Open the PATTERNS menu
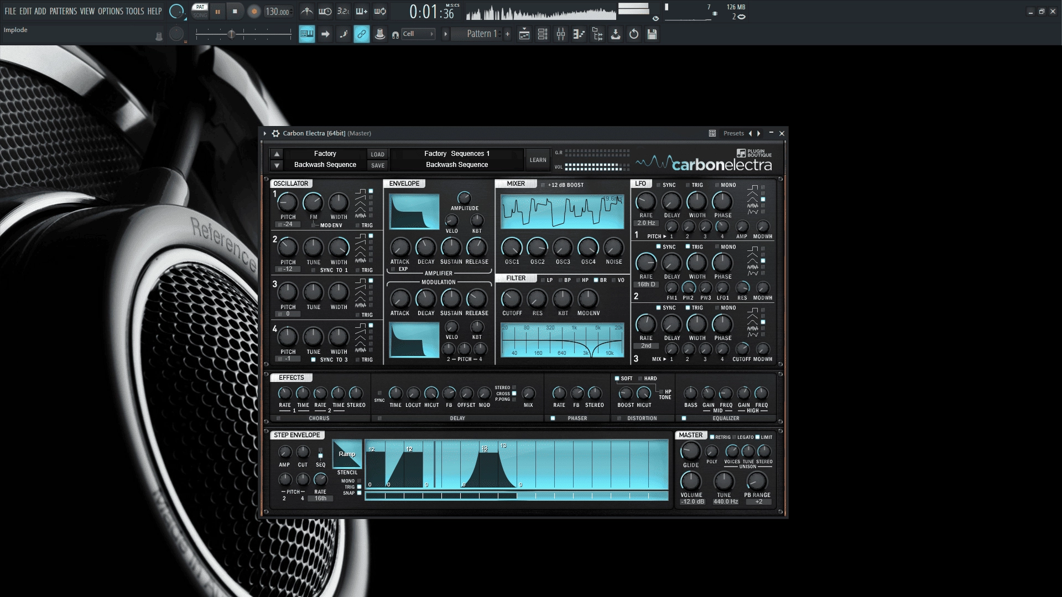Screen dimensions: 1062x597 click(63, 11)
